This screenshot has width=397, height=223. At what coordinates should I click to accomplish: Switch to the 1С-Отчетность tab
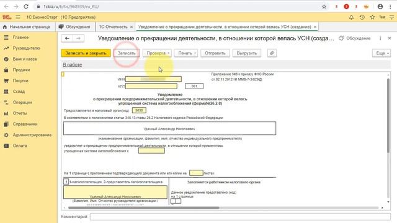pos(113,27)
